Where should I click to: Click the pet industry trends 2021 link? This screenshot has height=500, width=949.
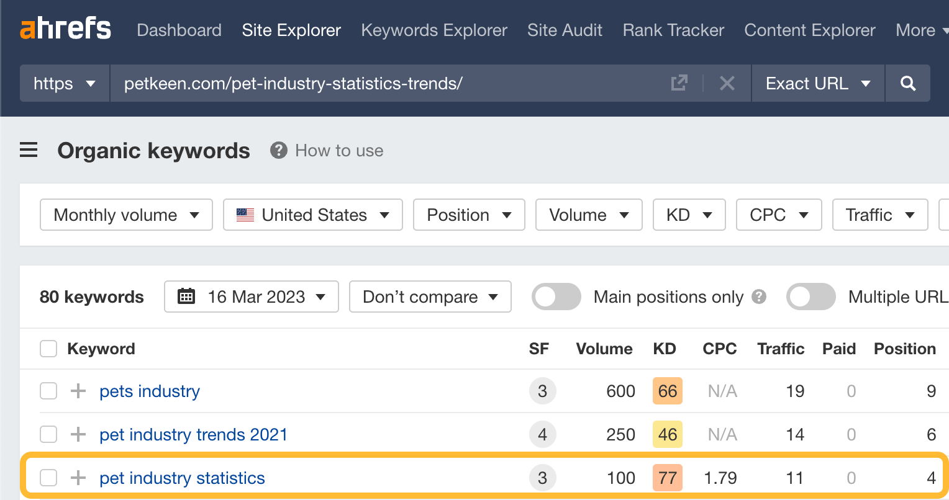click(x=194, y=434)
